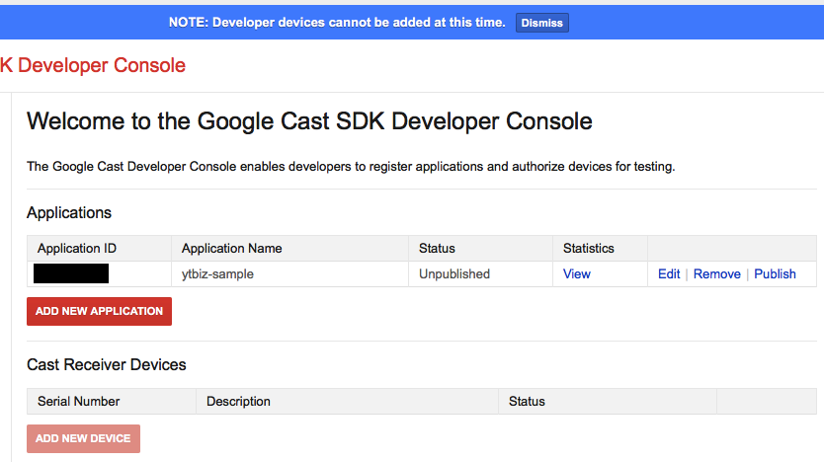
Task: Click the Applications section heading
Action: (69, 212)
